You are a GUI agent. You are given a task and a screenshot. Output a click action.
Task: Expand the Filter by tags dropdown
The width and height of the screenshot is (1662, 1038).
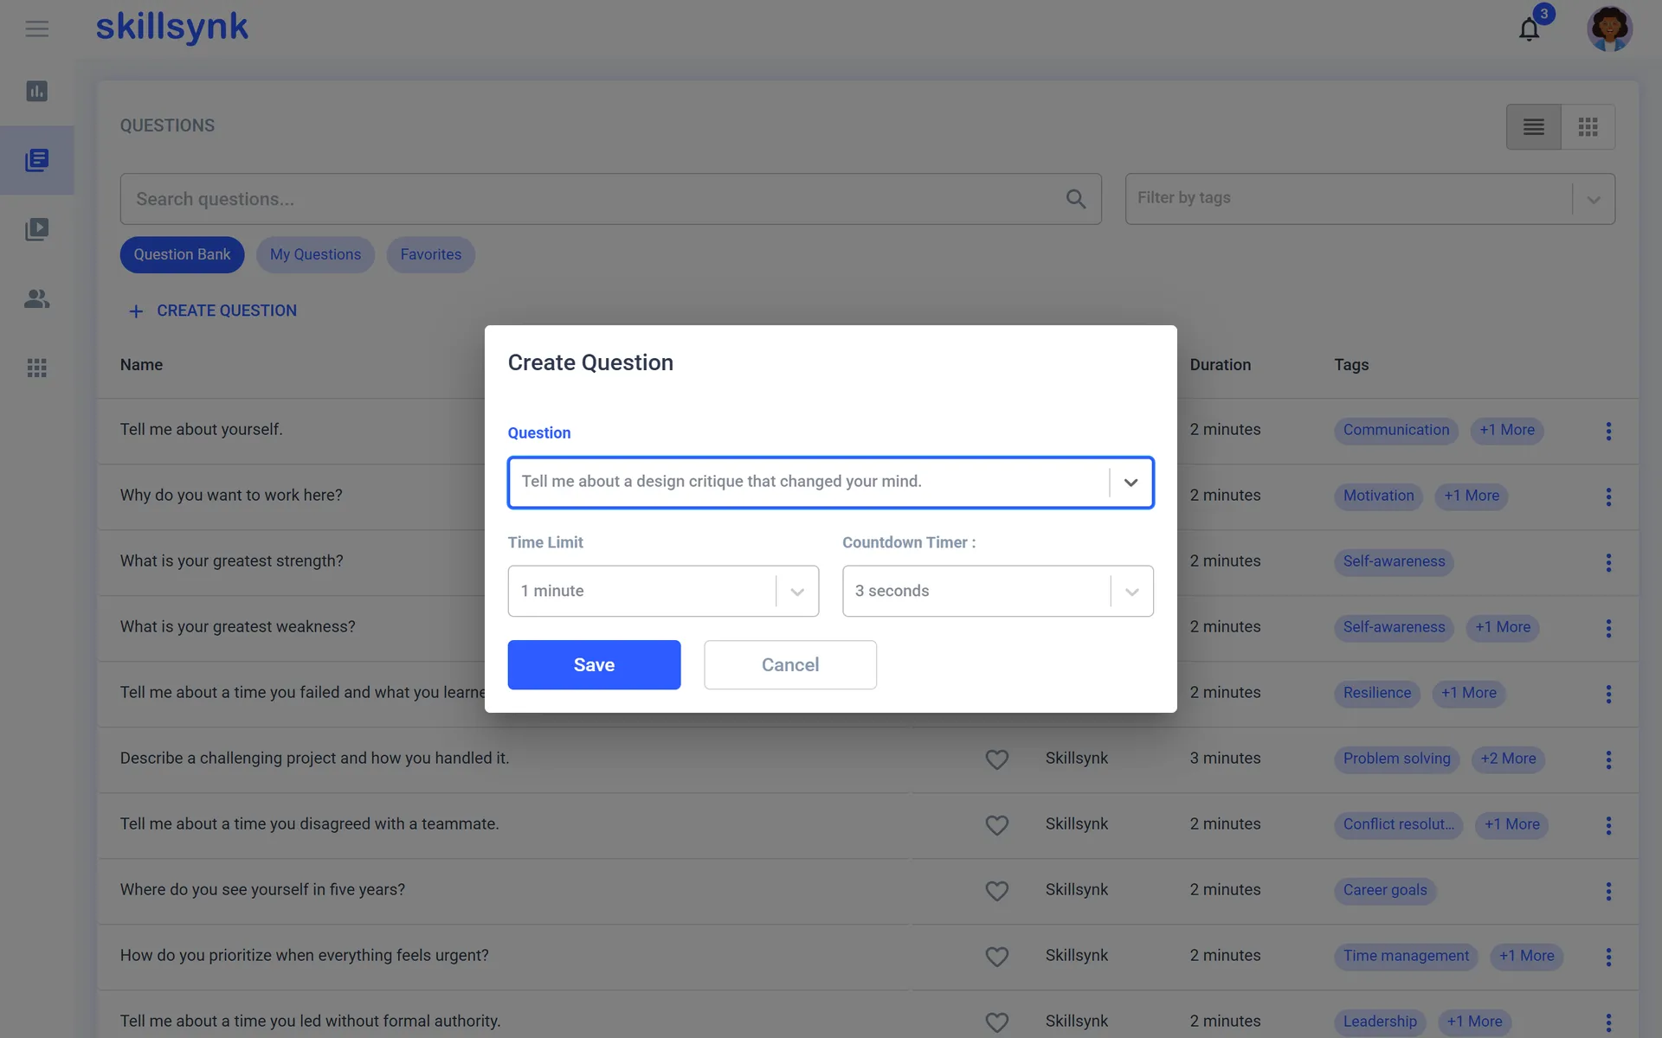(x=1594, y=200)
